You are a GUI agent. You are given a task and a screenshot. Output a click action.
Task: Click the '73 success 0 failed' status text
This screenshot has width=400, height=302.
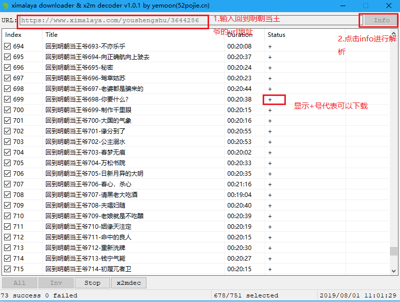39,295
